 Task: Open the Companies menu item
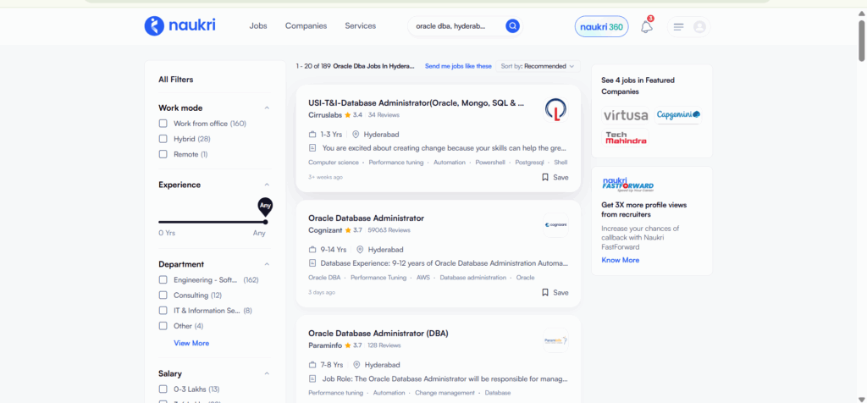306,26
